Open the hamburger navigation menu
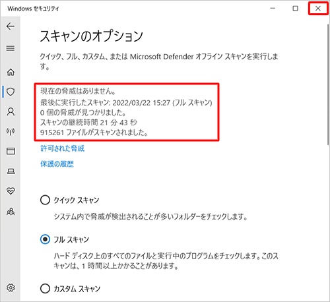Image resolution: width=330 pixels, height=302 pixels. (x=11, y=48)
